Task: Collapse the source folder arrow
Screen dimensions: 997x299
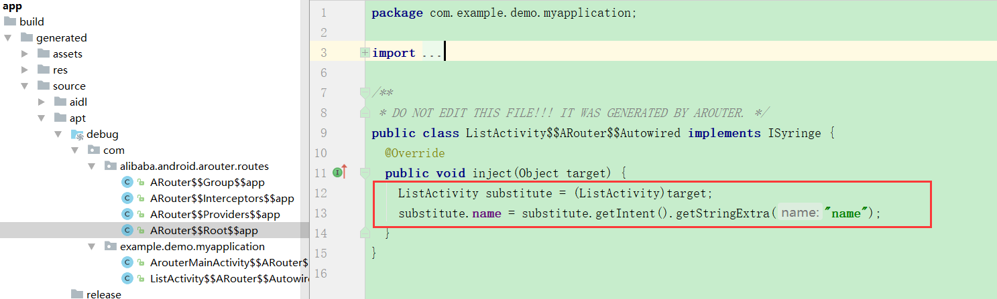Action: tap(25, 86)
